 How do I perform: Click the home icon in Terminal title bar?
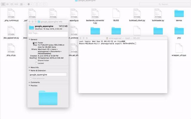coord(107,38)
